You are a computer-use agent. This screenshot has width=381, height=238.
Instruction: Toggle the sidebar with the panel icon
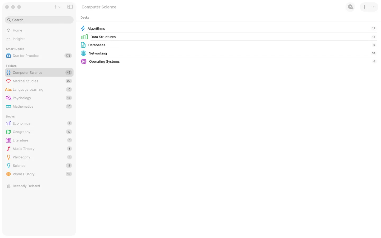coord(70,7)
